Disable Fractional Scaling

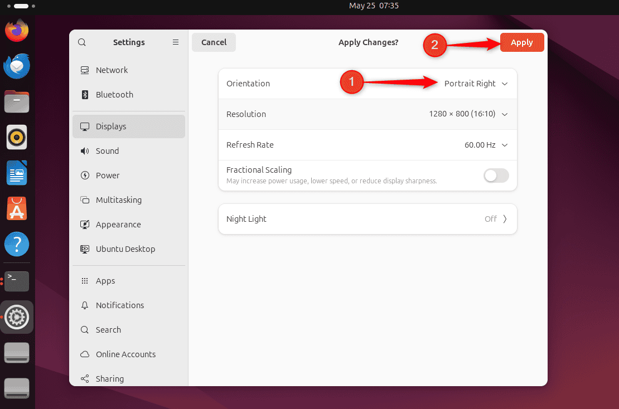pos(495,175)
